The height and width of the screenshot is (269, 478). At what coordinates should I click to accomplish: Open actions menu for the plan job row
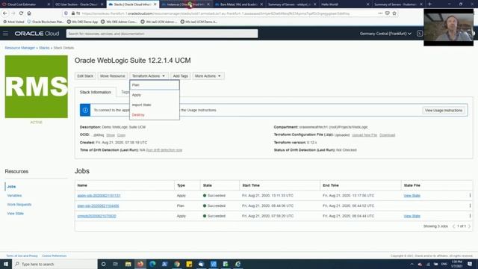click(470, 206)
